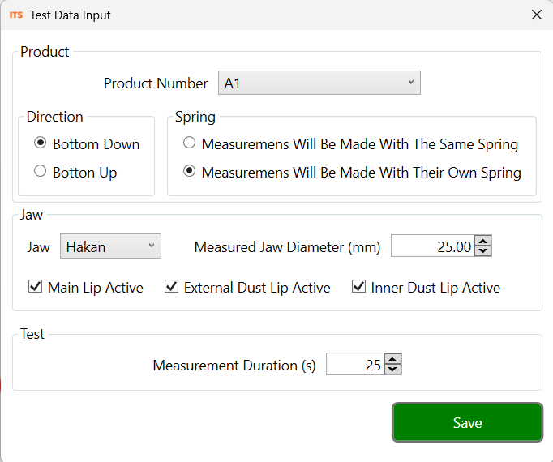Decrease Measured Jaw Diameter with down arrow
Image resolution: width=553 pixels, height=462 pixels.
click(483, 252)
